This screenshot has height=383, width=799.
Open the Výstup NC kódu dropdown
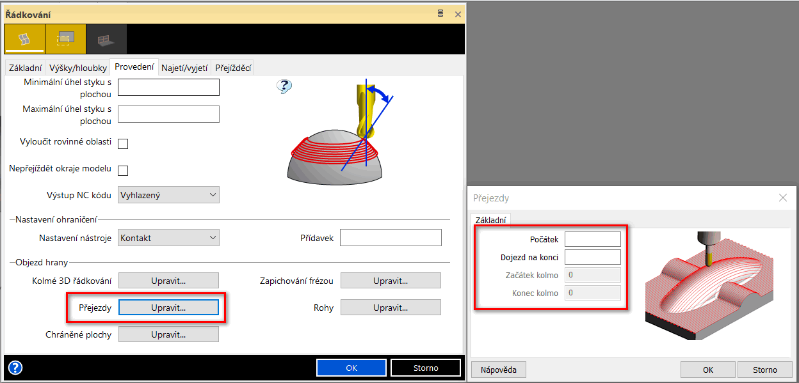click(x=169, y=195)
